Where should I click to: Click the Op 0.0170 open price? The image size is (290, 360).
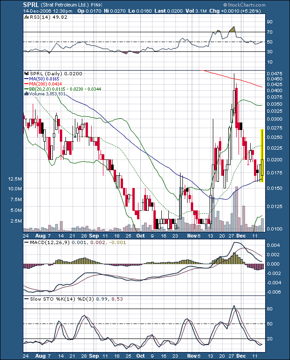point(89,11)
